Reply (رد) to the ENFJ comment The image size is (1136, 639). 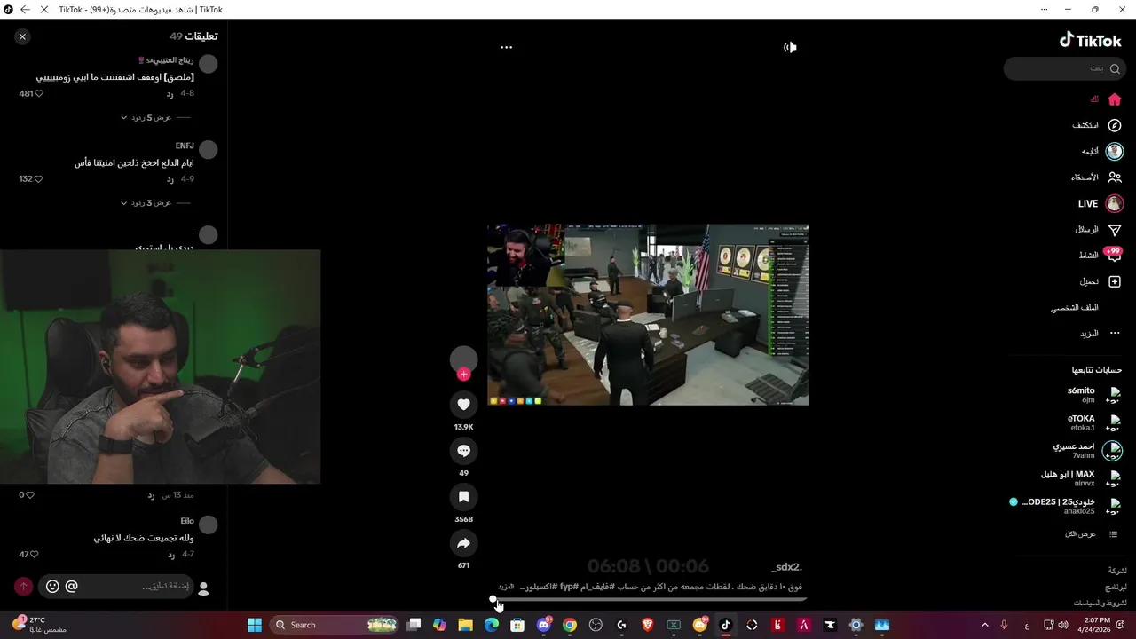point(170,179)
